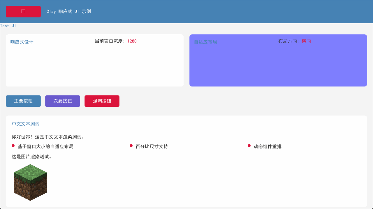Screen dimensions: 373x209
Task: Click the red bullet dot before 动态组件重排
Action: pyautogui.click(x=249, y=145)
